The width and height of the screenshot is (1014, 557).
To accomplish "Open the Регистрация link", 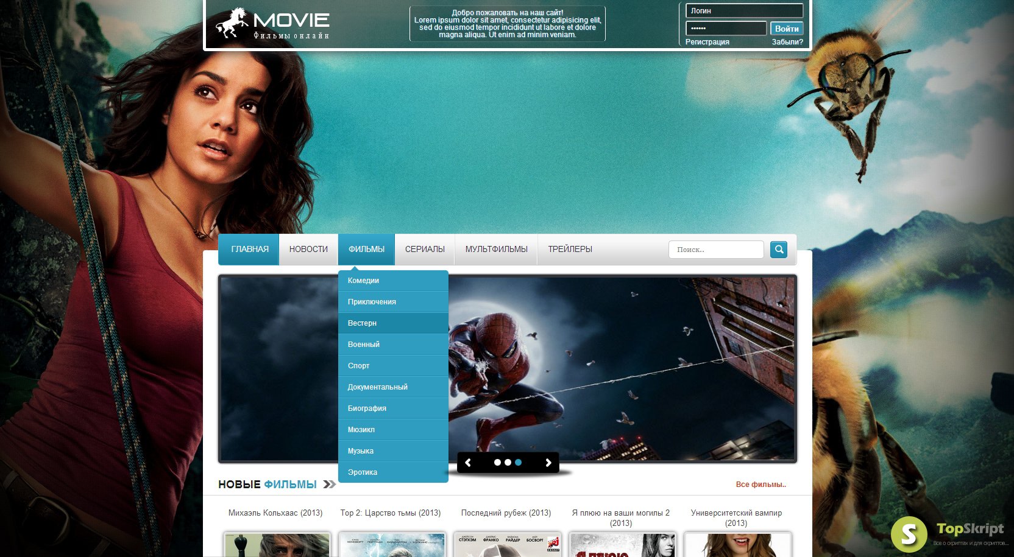I will point(707,42).
